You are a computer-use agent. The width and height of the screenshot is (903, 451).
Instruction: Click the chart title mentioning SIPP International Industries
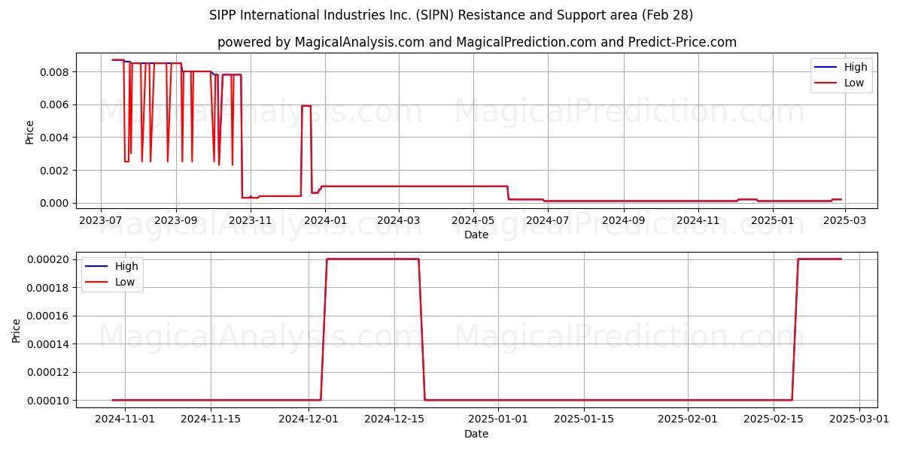point(451,15)
